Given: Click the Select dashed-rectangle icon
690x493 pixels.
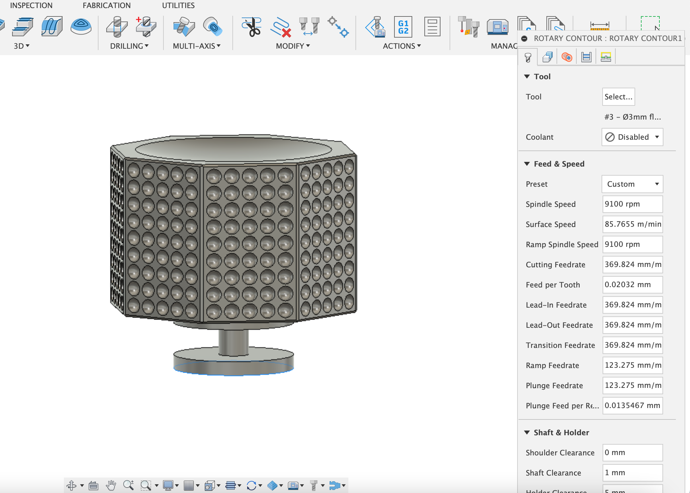Looking at the screenshot, I should click(x=650, y=24).
